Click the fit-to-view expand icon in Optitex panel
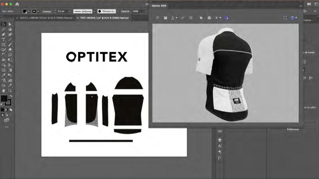The image size is (319, 179). pyautogui.click(x=285, y=18)
